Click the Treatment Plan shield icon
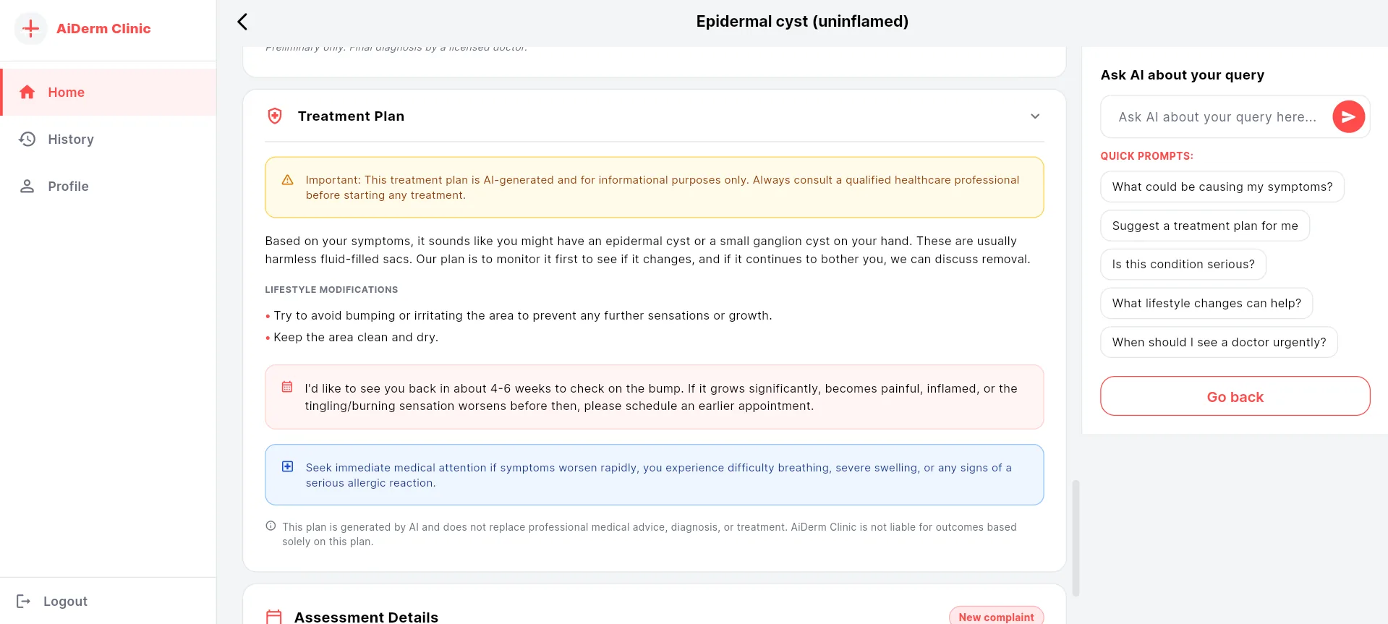The width and height of the screenshot is (1388, 624). 275,116
